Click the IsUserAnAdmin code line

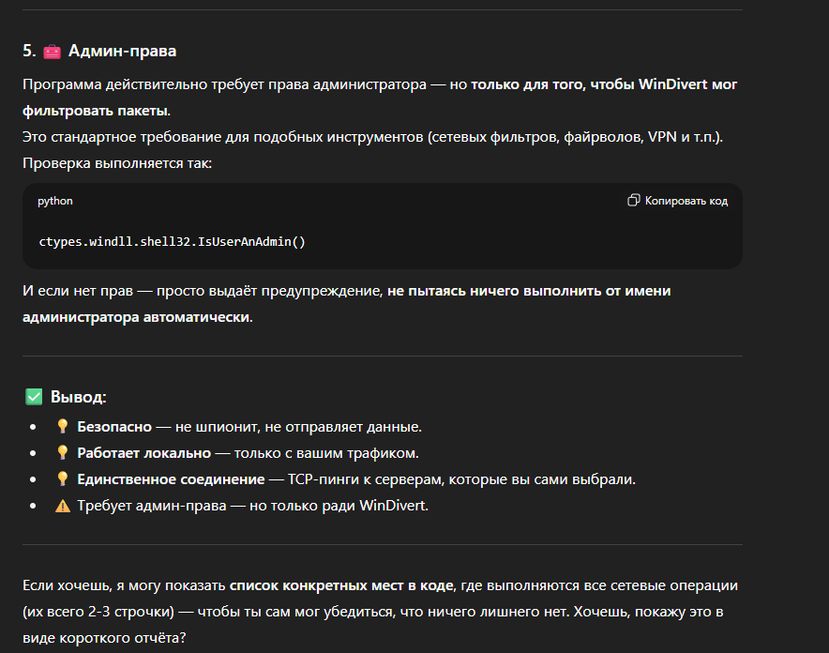pos(173,241)
